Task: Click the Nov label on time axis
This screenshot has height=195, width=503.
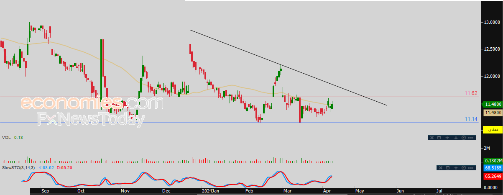Action: (x=125, y=190)
